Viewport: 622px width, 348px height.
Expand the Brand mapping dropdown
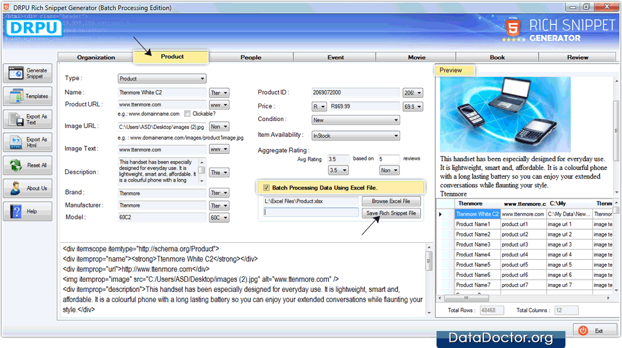[219, 193]
